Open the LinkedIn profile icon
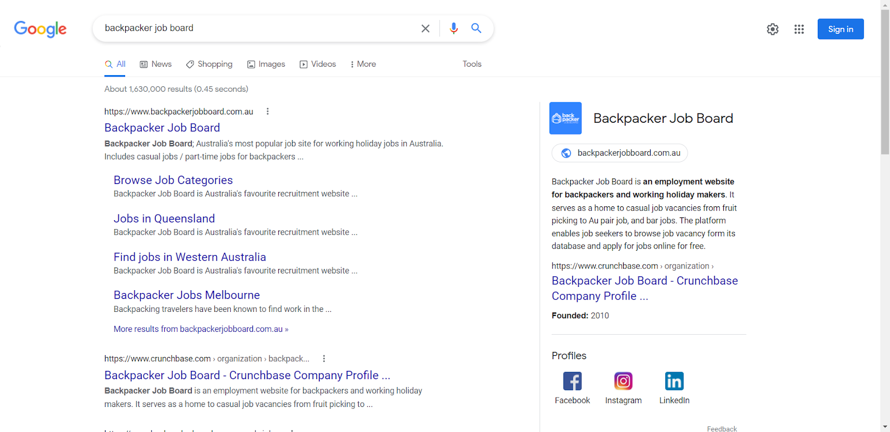 click(x=674, y=381)
